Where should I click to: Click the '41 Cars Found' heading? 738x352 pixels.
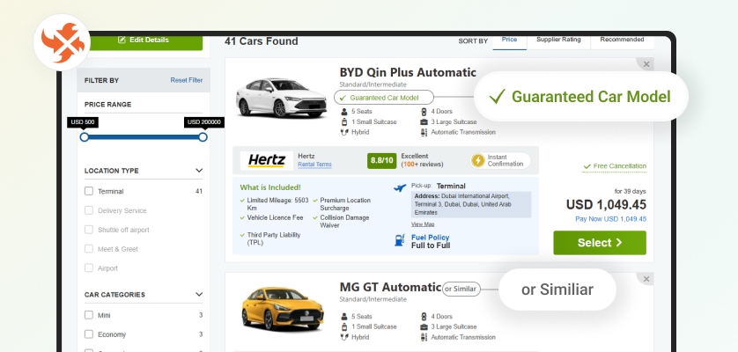pos(262,41)
